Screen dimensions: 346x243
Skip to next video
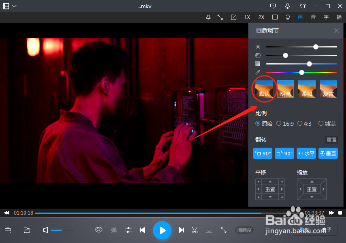pyautogui.click(x=181, y=230)
